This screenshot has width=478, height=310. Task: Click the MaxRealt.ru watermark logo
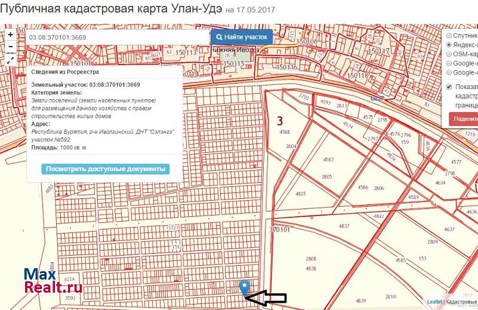(x=53, y=282)
